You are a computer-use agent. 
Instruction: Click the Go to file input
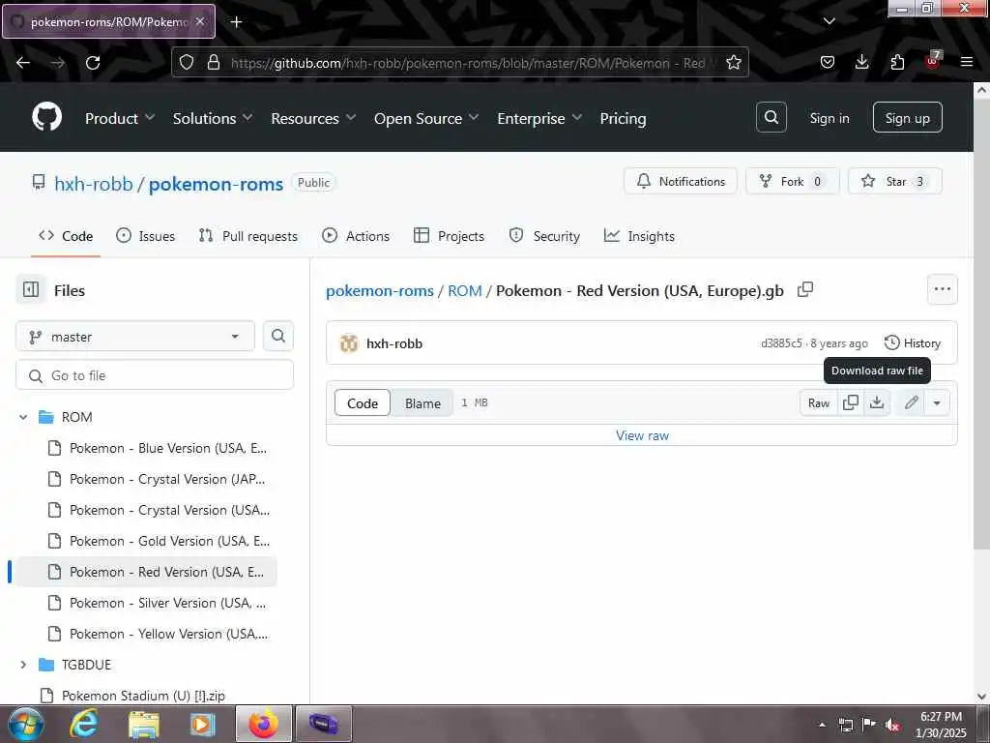155,375
